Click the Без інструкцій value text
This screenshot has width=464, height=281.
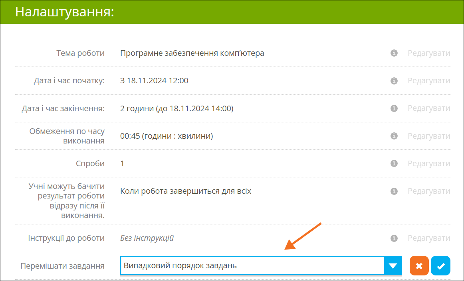tap(147, 238)
